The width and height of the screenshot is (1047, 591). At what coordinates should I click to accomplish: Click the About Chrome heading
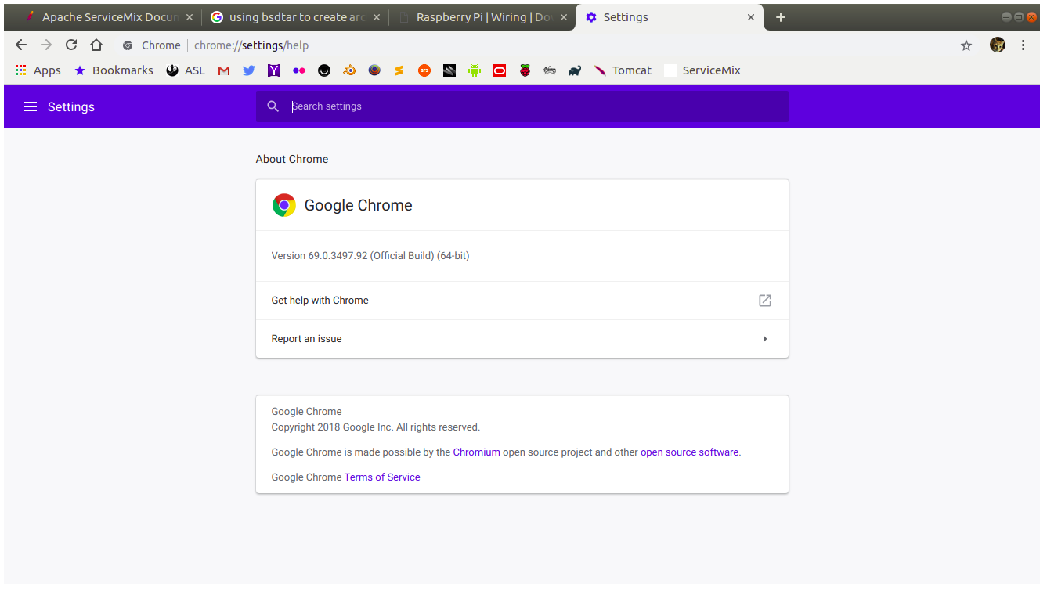(292, 159)
